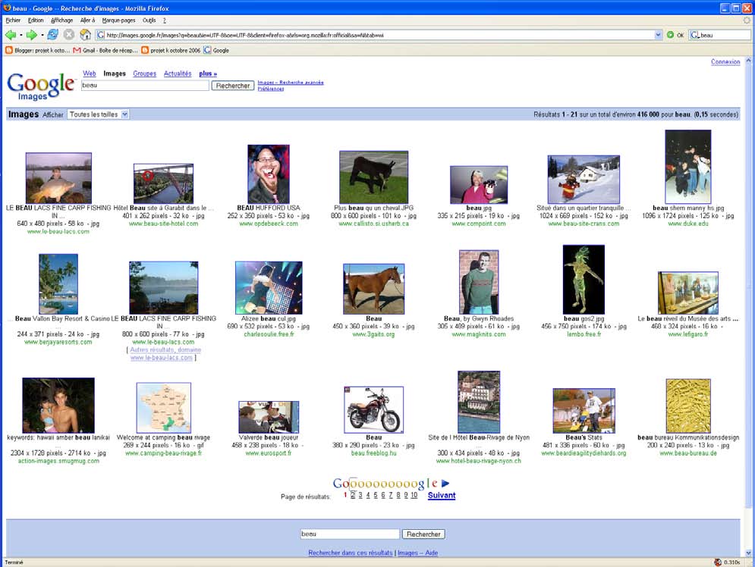Screen dimensions: 755x567
Task: Open the BEAU HUFFORD USA caricature thumbnail
Action: tap(268, 174)
